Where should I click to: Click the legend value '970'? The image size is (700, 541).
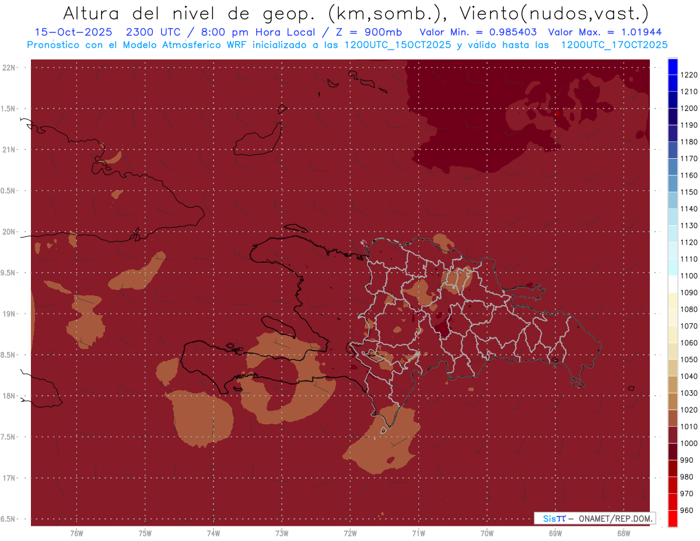[688, 494]
